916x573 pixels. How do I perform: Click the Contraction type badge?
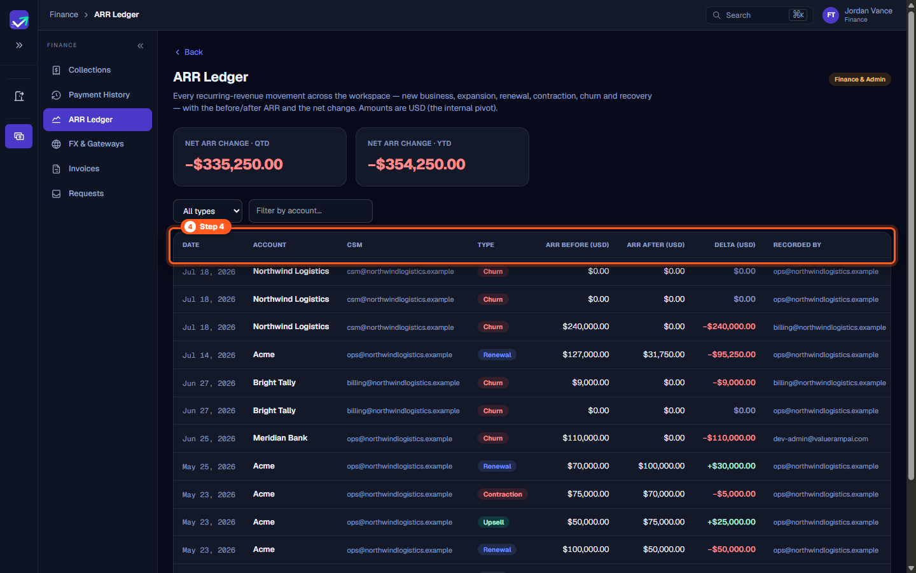pyautogui.click(x=503, y=494)
